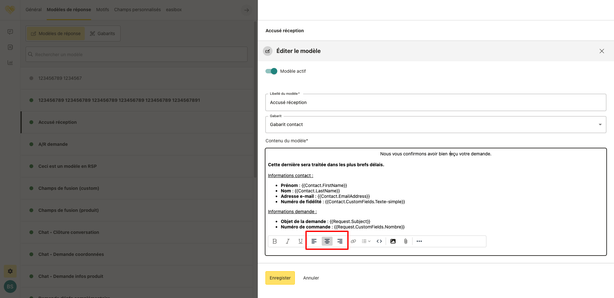
Task: Click the Libellé du modèle input field
Action: (x=436, y=102)
